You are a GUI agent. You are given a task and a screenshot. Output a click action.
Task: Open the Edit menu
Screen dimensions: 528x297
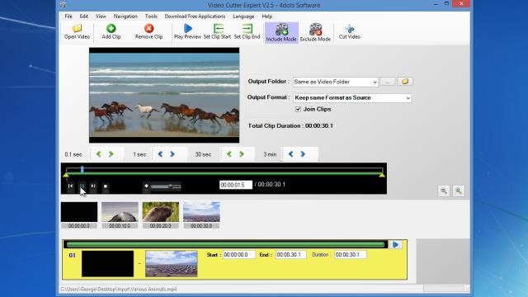(x=84, y=16)
